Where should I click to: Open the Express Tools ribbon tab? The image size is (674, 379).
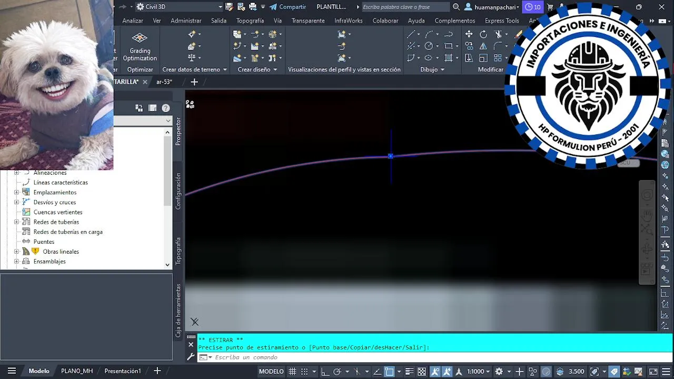point(502,21)
